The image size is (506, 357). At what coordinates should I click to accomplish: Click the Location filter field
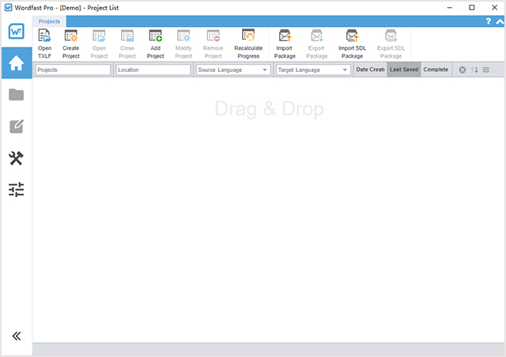pos(153,70)
